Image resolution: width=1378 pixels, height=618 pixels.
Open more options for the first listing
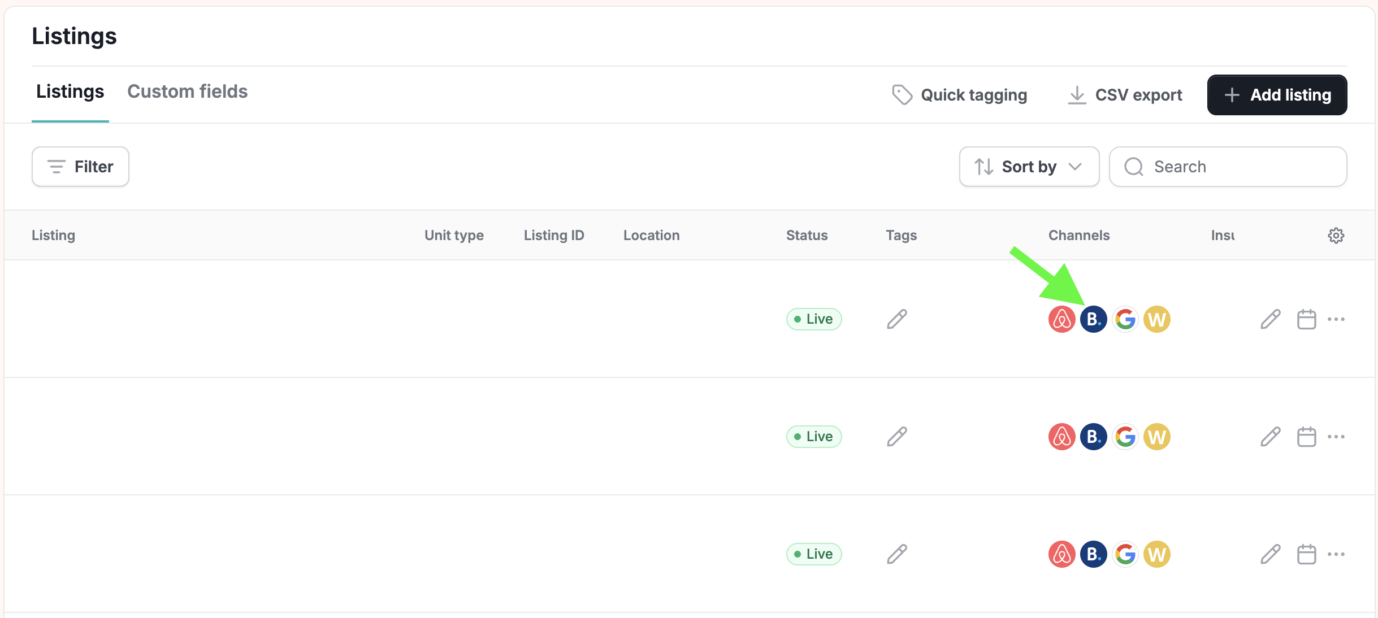tap(1336, 319)
